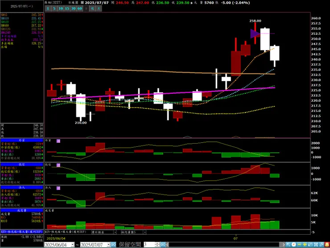Click the blue 法人 section header in left panel

coord(22,187)
